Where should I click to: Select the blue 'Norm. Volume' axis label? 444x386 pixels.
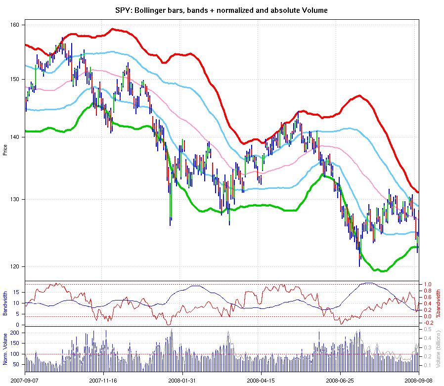tap(5, 348)
